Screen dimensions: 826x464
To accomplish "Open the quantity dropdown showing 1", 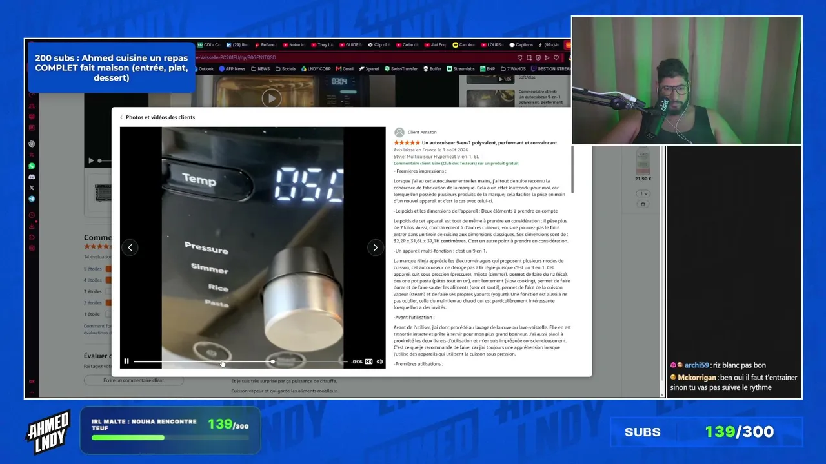I will pos(643,193).
